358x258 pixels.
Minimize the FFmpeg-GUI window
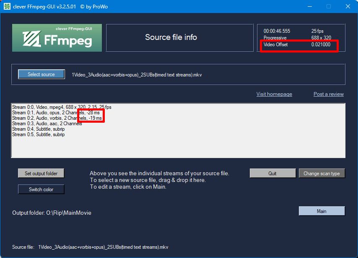click(310, 6)
